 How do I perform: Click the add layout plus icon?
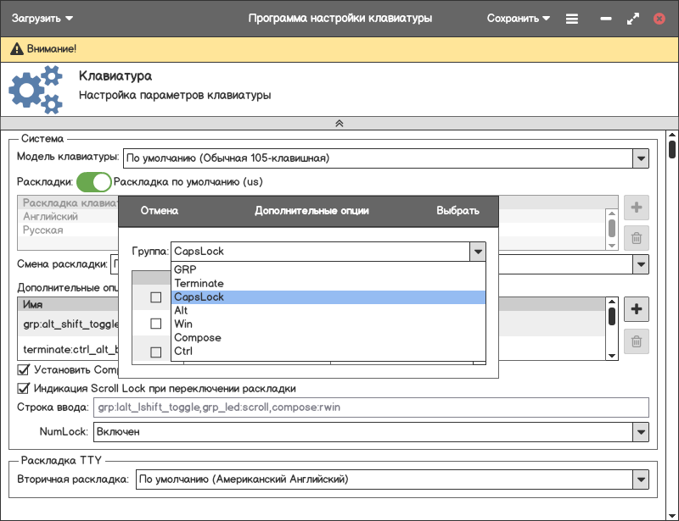click(636, 208)
